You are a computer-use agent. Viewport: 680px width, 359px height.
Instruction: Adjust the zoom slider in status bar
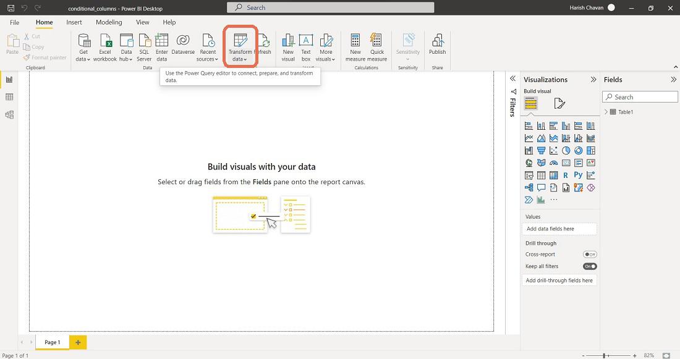coord(604,355)
